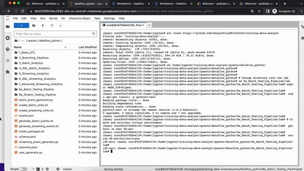Select generate_streaming_events.sh file

tap(39, 126)
